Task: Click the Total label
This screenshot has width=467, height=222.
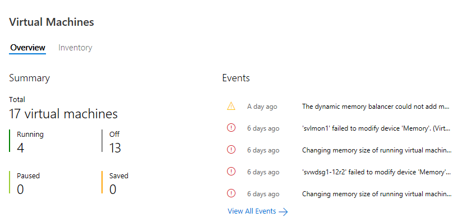Action: tap(17, 100)
